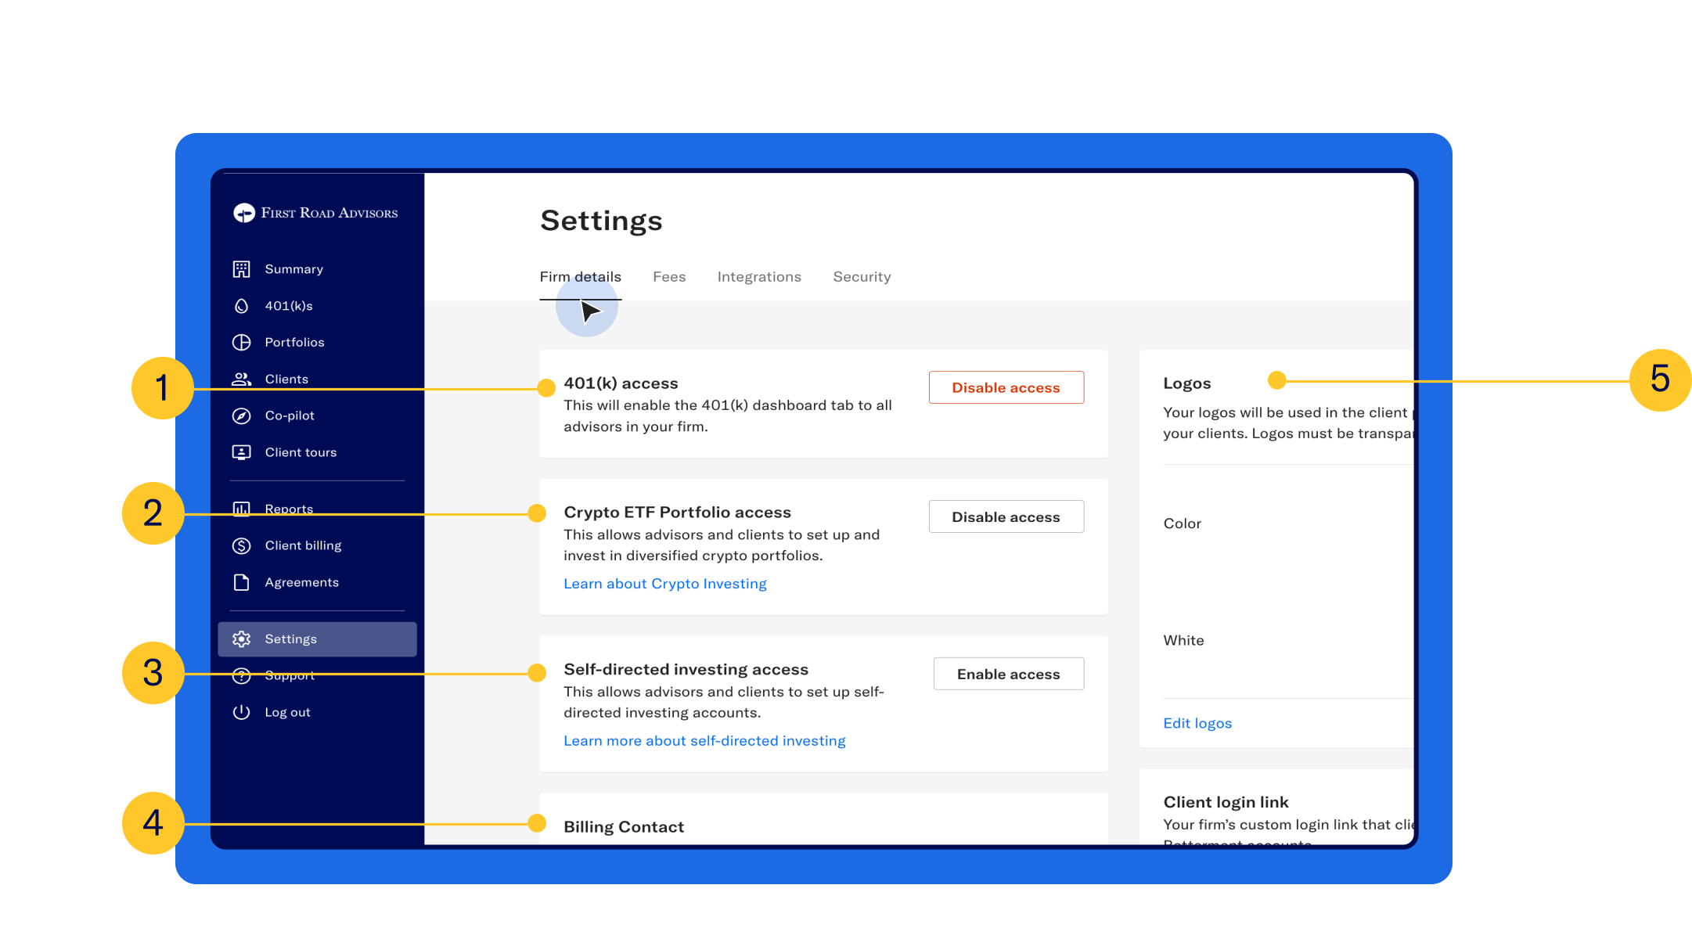This screenshot has width=1692, height=939.
Task: Open the Agreements page
Action: point(302,582)
